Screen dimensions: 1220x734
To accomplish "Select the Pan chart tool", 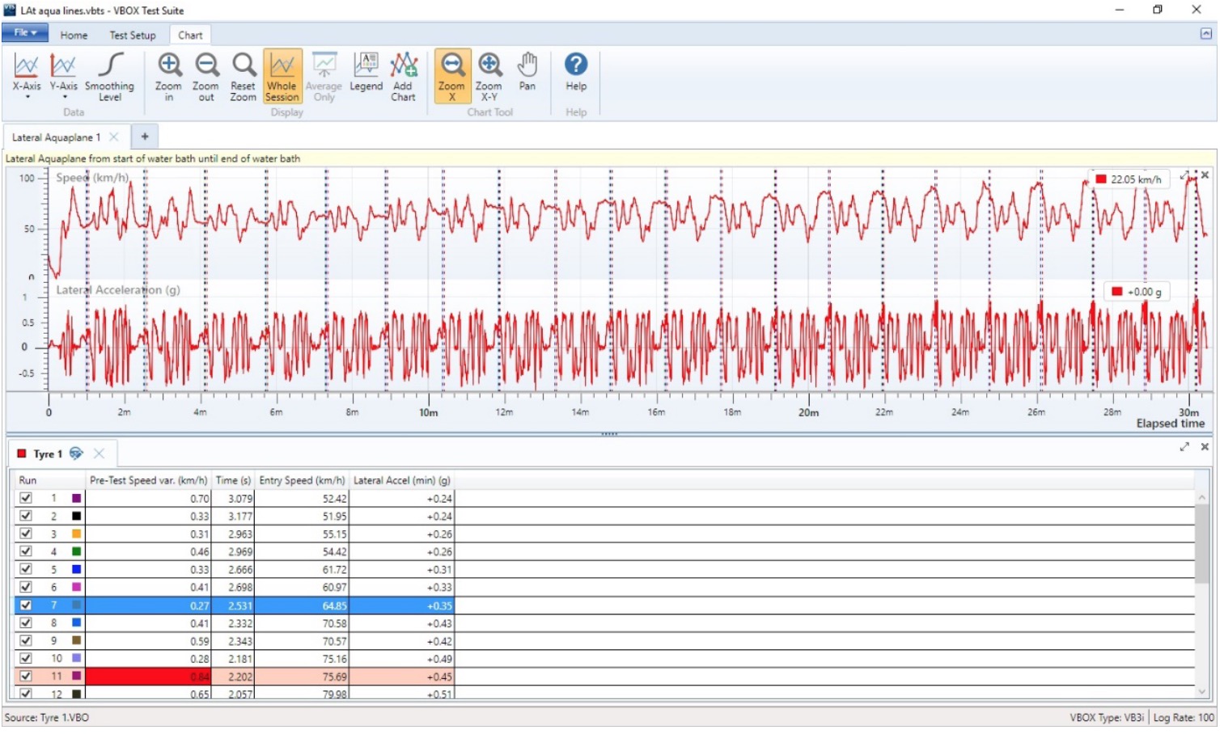I will click(527, 73).
